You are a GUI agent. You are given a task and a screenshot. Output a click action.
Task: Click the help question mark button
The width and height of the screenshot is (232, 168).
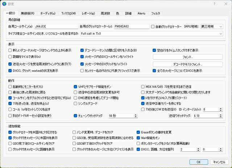[x=214, y=4]
